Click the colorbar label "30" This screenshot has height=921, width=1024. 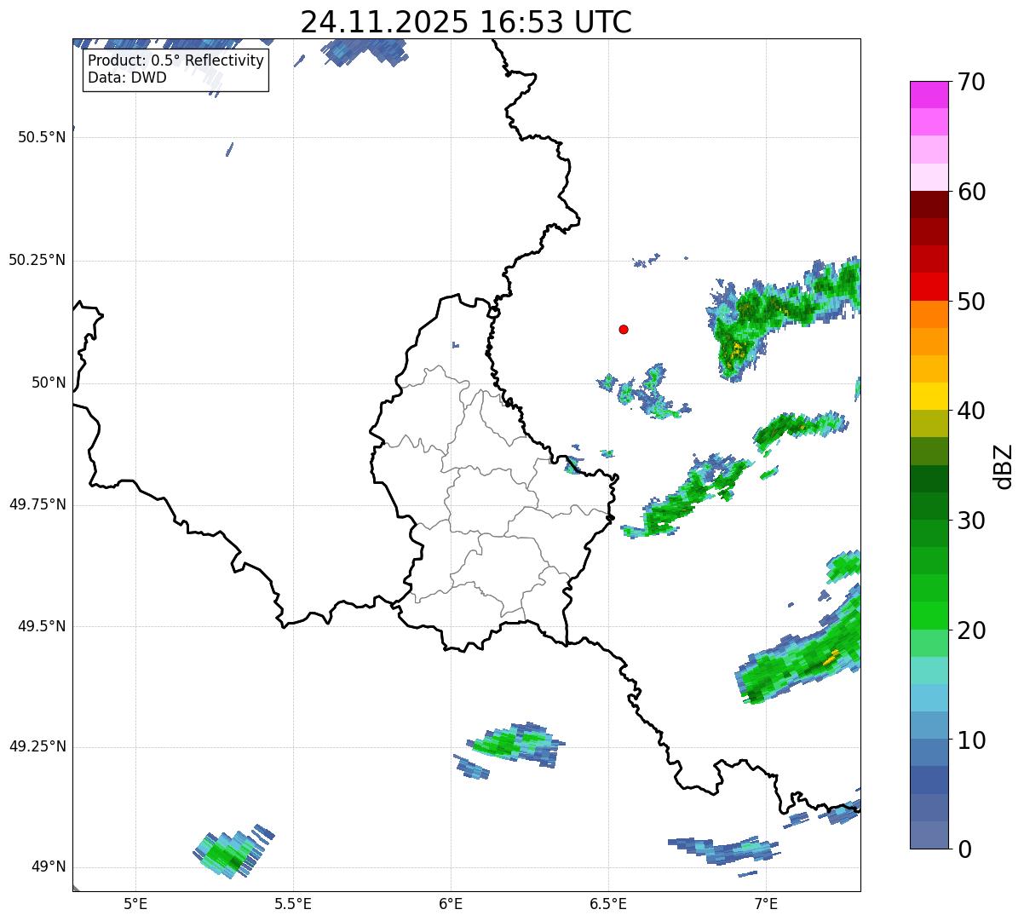971,521
